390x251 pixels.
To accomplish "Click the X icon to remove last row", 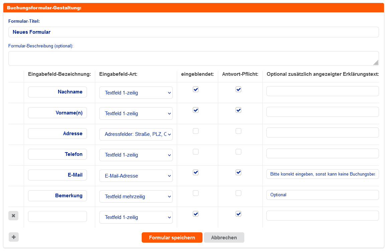I will 13,216.
